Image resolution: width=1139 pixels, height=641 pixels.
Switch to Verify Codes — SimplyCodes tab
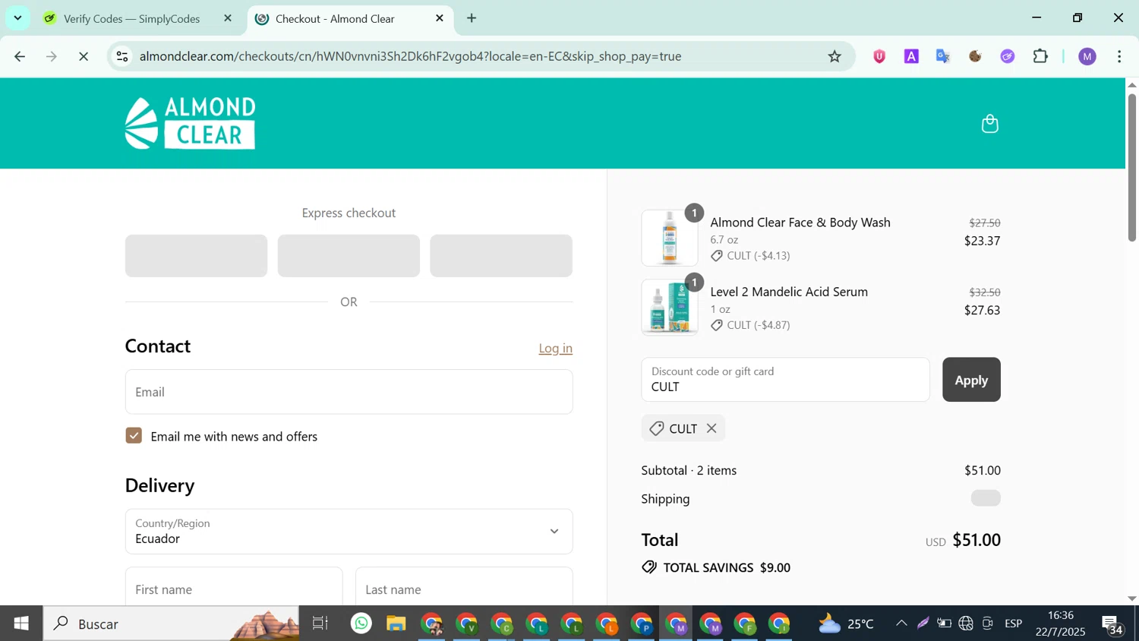[x=131, y=18]
